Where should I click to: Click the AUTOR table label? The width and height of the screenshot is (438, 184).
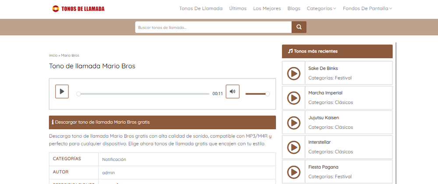[60, 172]
